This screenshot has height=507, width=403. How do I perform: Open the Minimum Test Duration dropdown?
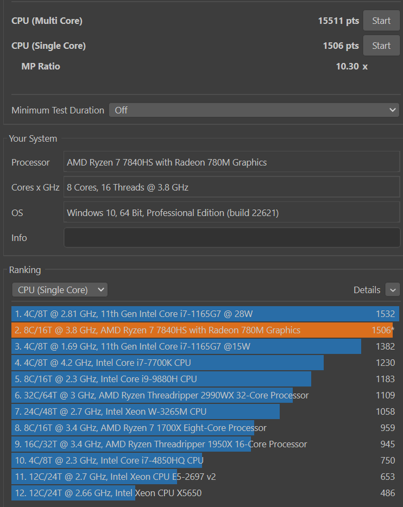[254, 110]
